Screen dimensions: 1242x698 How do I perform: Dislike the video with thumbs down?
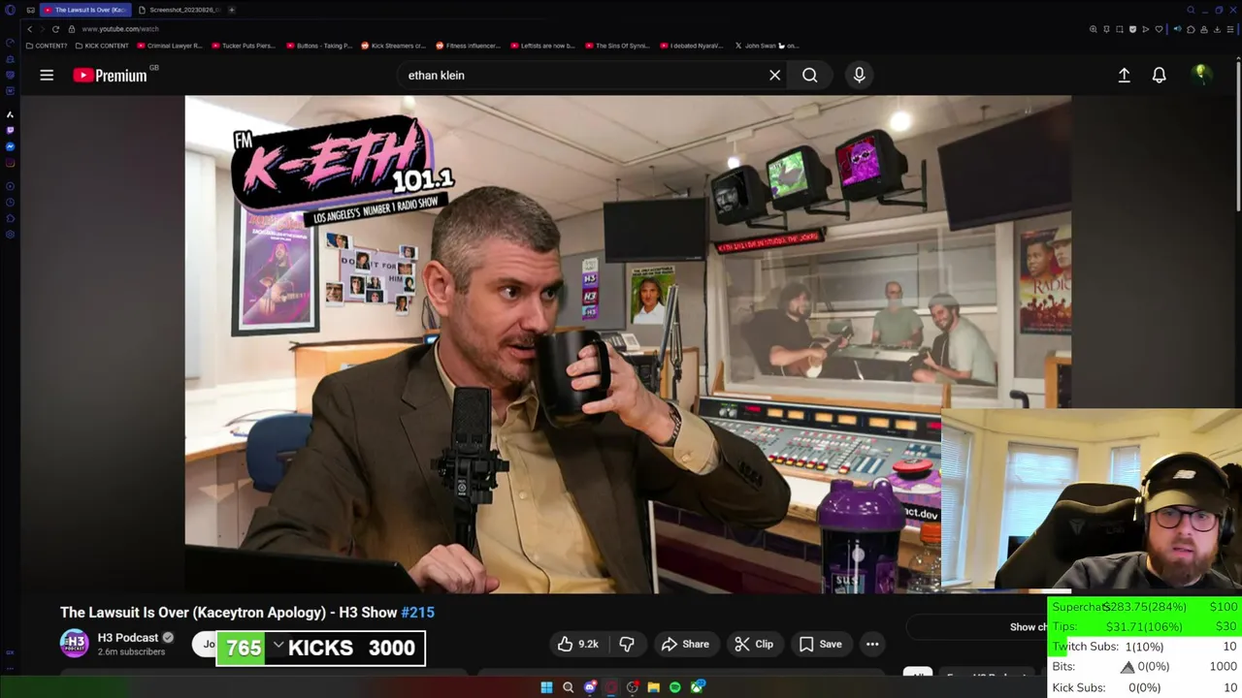(627, 644)
